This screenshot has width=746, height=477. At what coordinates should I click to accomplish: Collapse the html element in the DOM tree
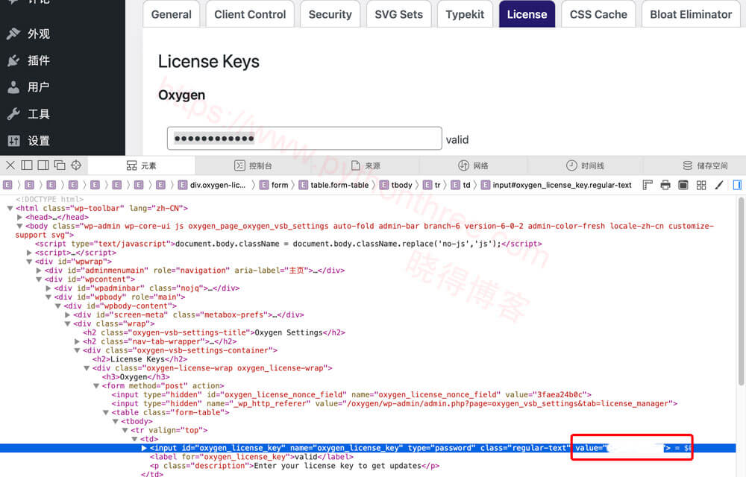(10, 208)
